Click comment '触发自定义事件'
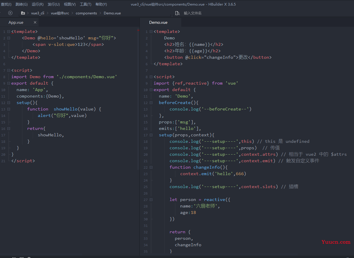Screen dimensions: 354x258 click(299, 161)
